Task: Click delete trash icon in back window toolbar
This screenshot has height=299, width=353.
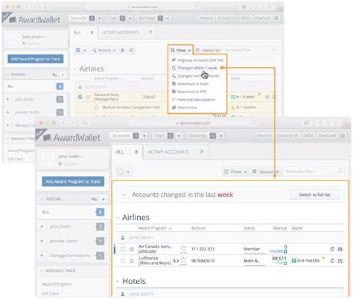Action: [x=122, y=50]
